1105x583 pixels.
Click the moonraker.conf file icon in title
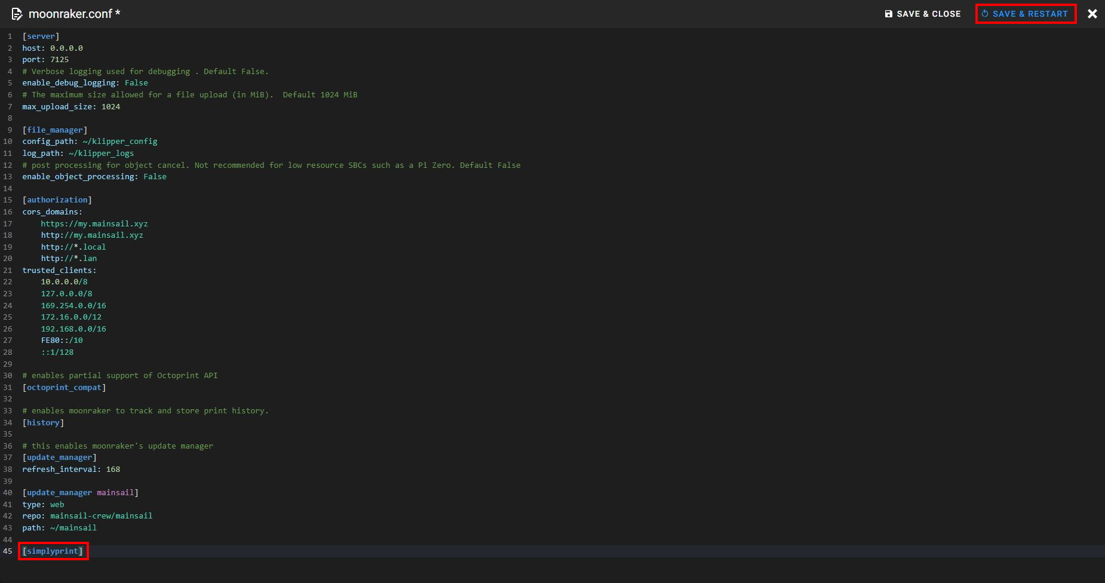tap(17, 14)
